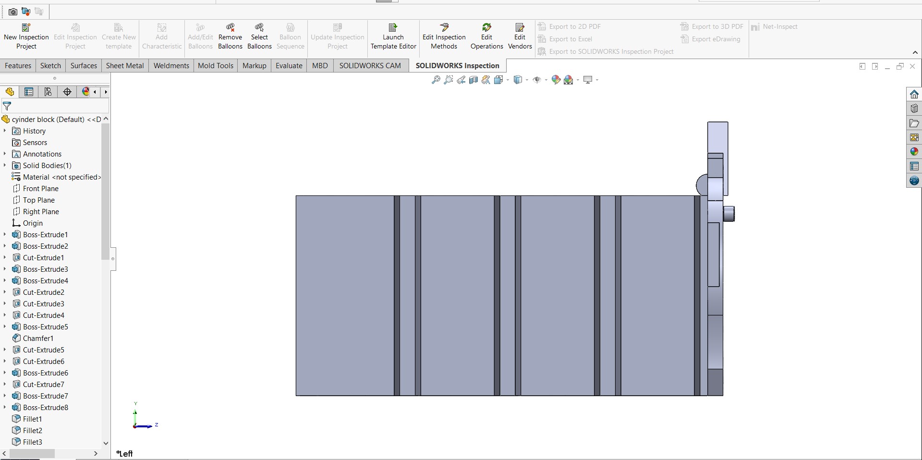The image size is (922, 460).
Task: Open ConfigurationManager tab
Action: [x=48, y=92]
